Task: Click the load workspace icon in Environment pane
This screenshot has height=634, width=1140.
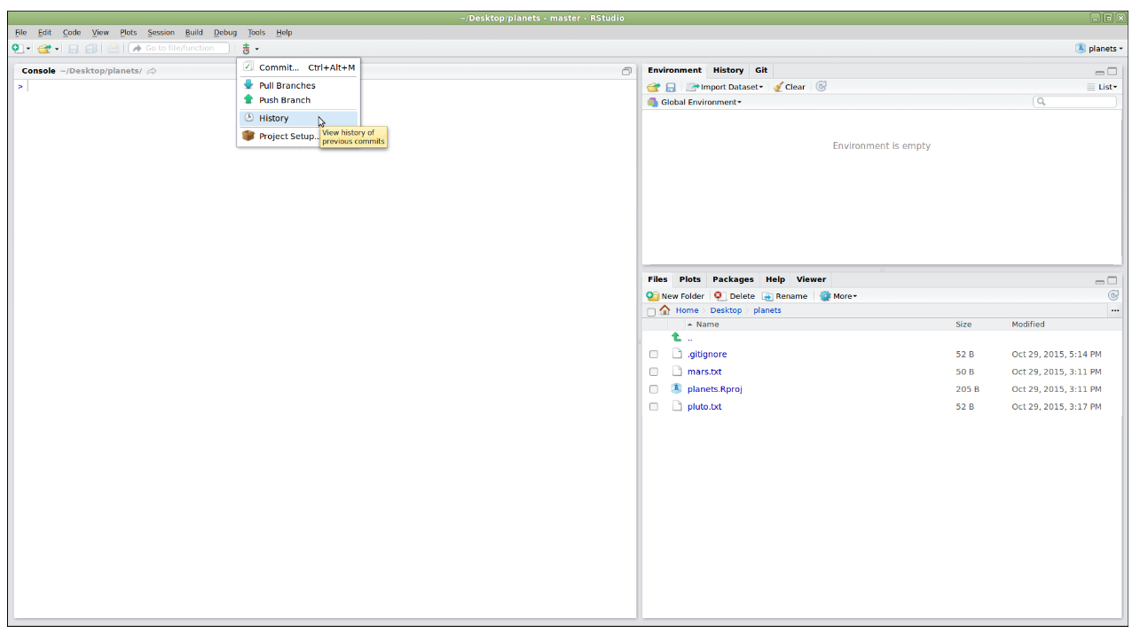Action: 653,87
